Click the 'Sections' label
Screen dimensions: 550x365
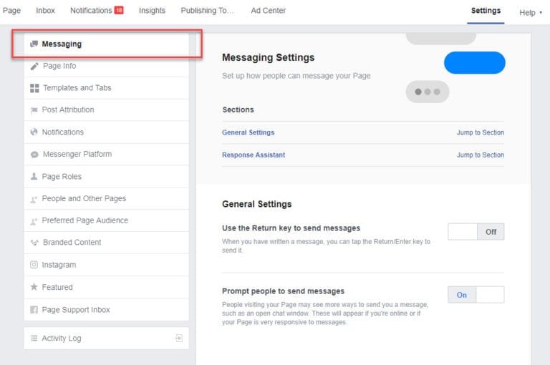(x=238, y=109)
